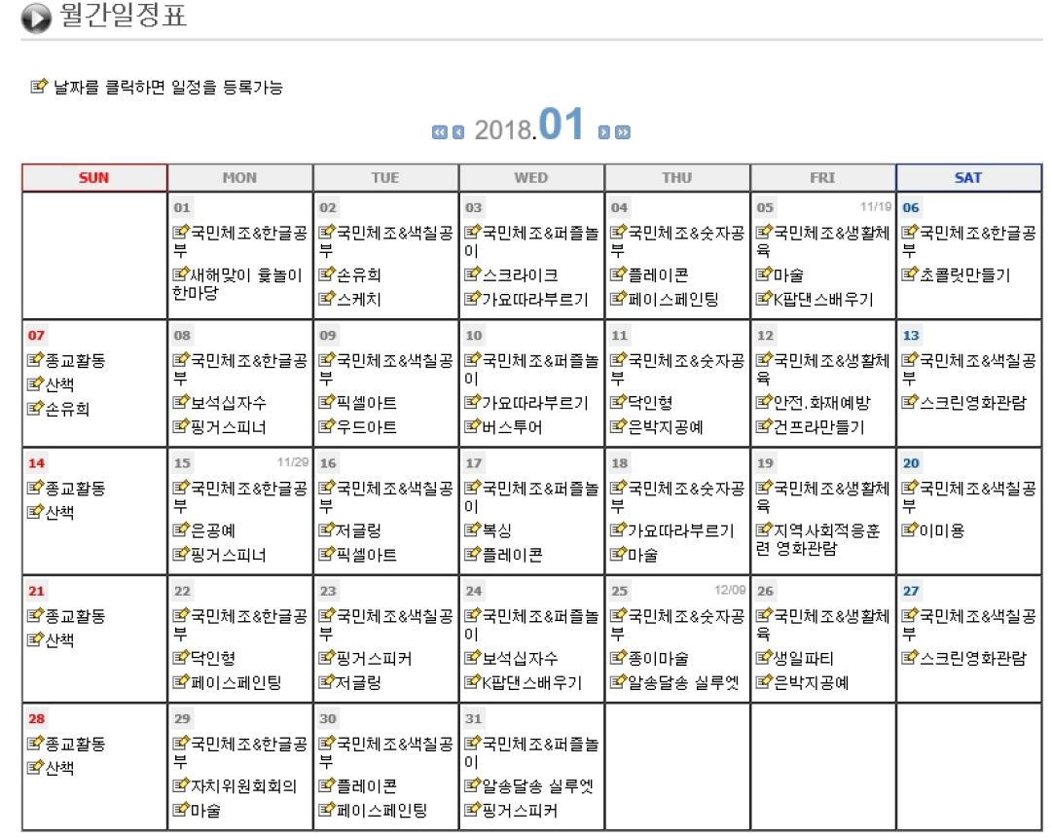
Task: Click the WED column header
Action: click(531, 177)
